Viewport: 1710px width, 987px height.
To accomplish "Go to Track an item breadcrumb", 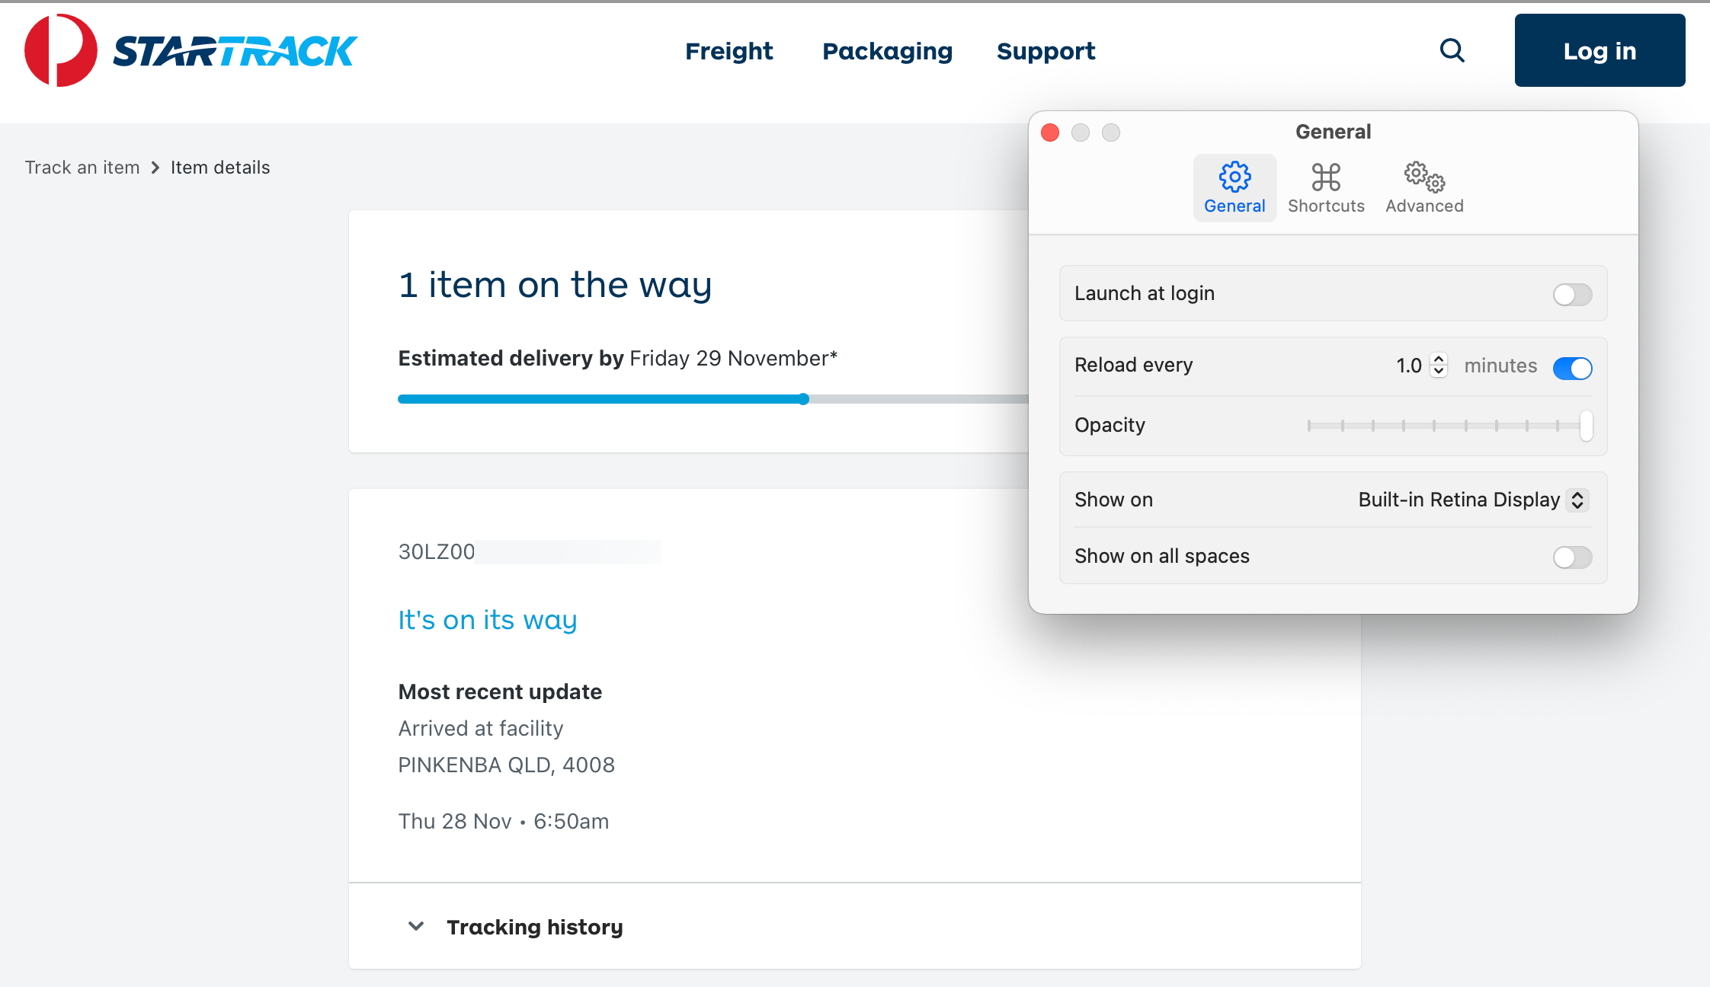I will click(82, 168).
